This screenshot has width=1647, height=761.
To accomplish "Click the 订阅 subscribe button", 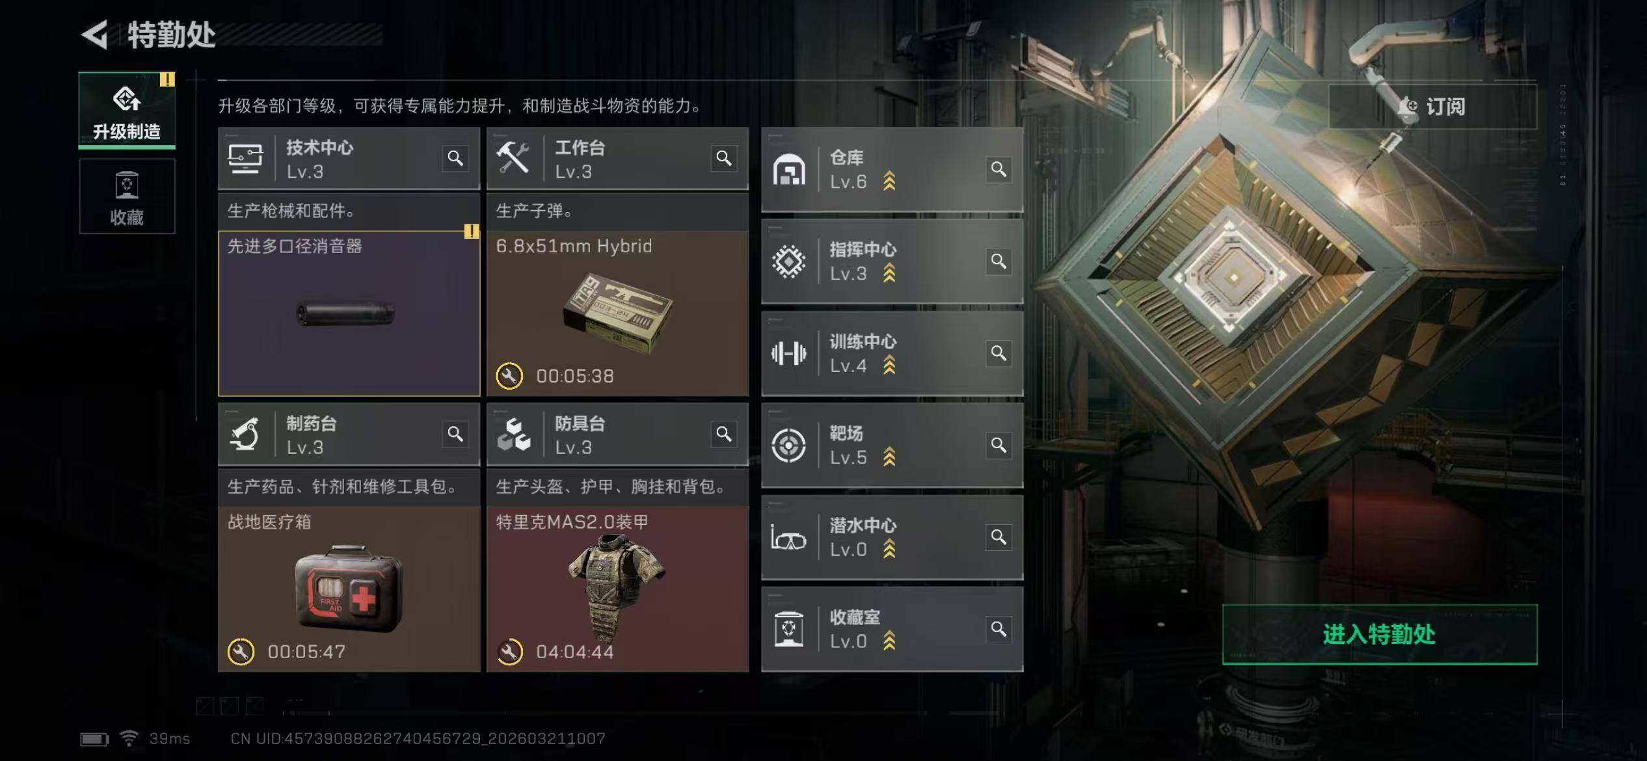I will pyautogui.click(x=1433, y=106).
